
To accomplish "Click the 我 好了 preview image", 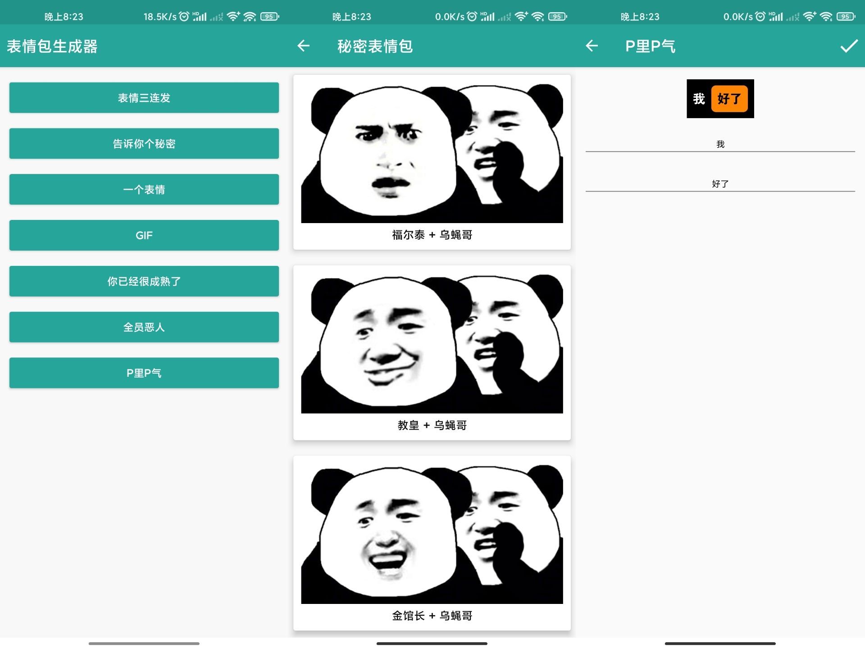I will pos(720,99).
